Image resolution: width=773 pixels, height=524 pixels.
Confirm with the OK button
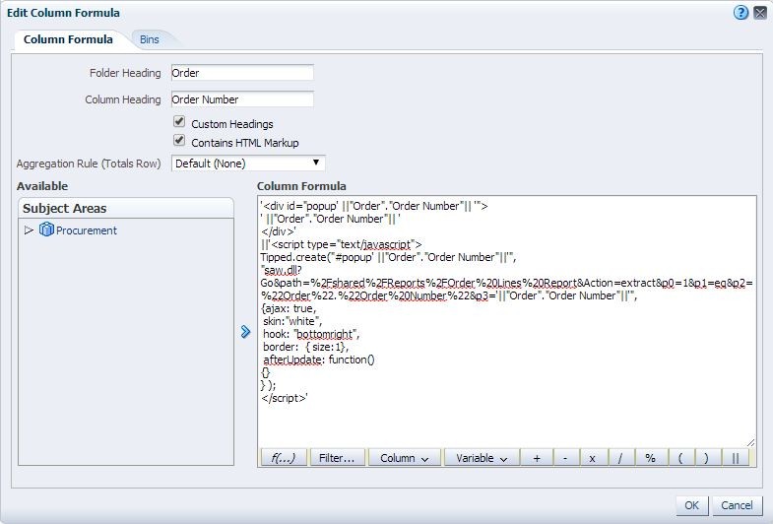tap(691, 505)
